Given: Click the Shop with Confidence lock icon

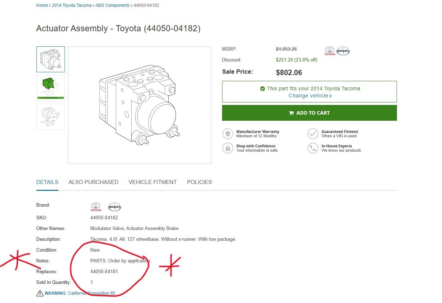Looking at the screenshot, I should click(x=227, y=148).
